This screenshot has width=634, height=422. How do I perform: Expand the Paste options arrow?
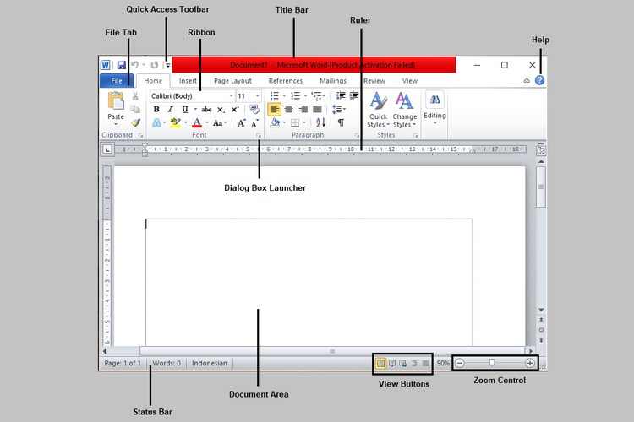116,124
